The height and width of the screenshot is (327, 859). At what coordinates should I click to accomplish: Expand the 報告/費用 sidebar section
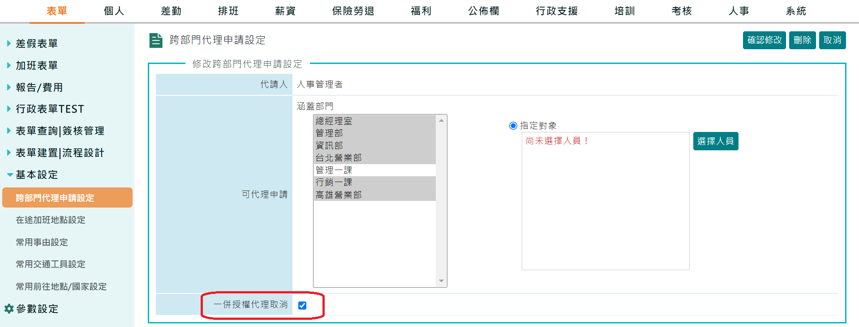(x=35, y=87)
